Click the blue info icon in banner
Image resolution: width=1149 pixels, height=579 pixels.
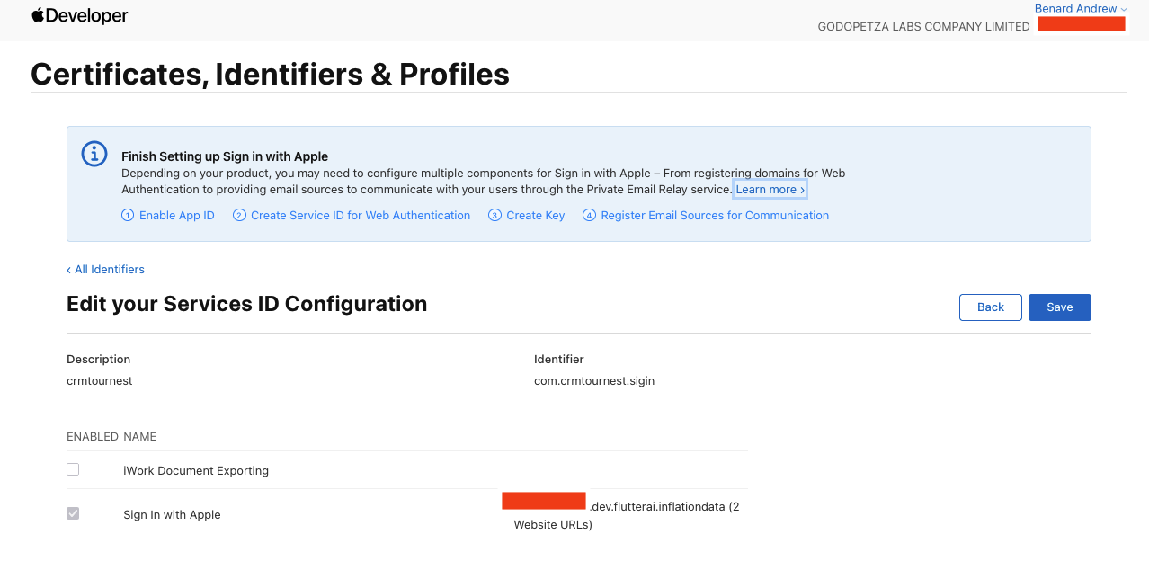point(94,154)
